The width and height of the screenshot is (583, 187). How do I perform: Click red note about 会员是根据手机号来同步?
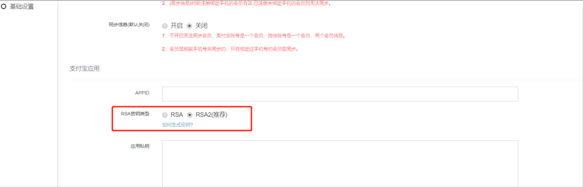pos(231,49)
